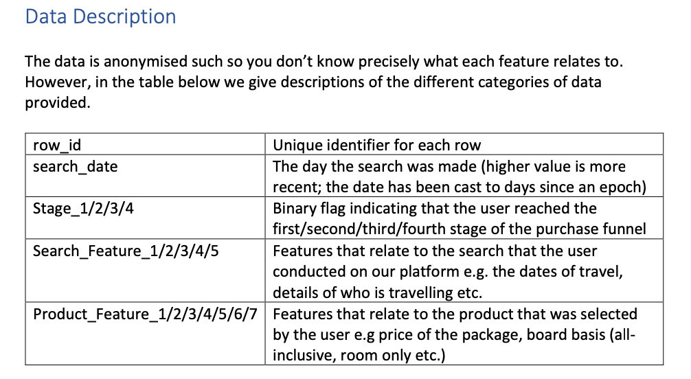Viewport: 691px width, 379px height.
Task: Click the word 'provided.' in the paragraph
Action: (58, 103)
